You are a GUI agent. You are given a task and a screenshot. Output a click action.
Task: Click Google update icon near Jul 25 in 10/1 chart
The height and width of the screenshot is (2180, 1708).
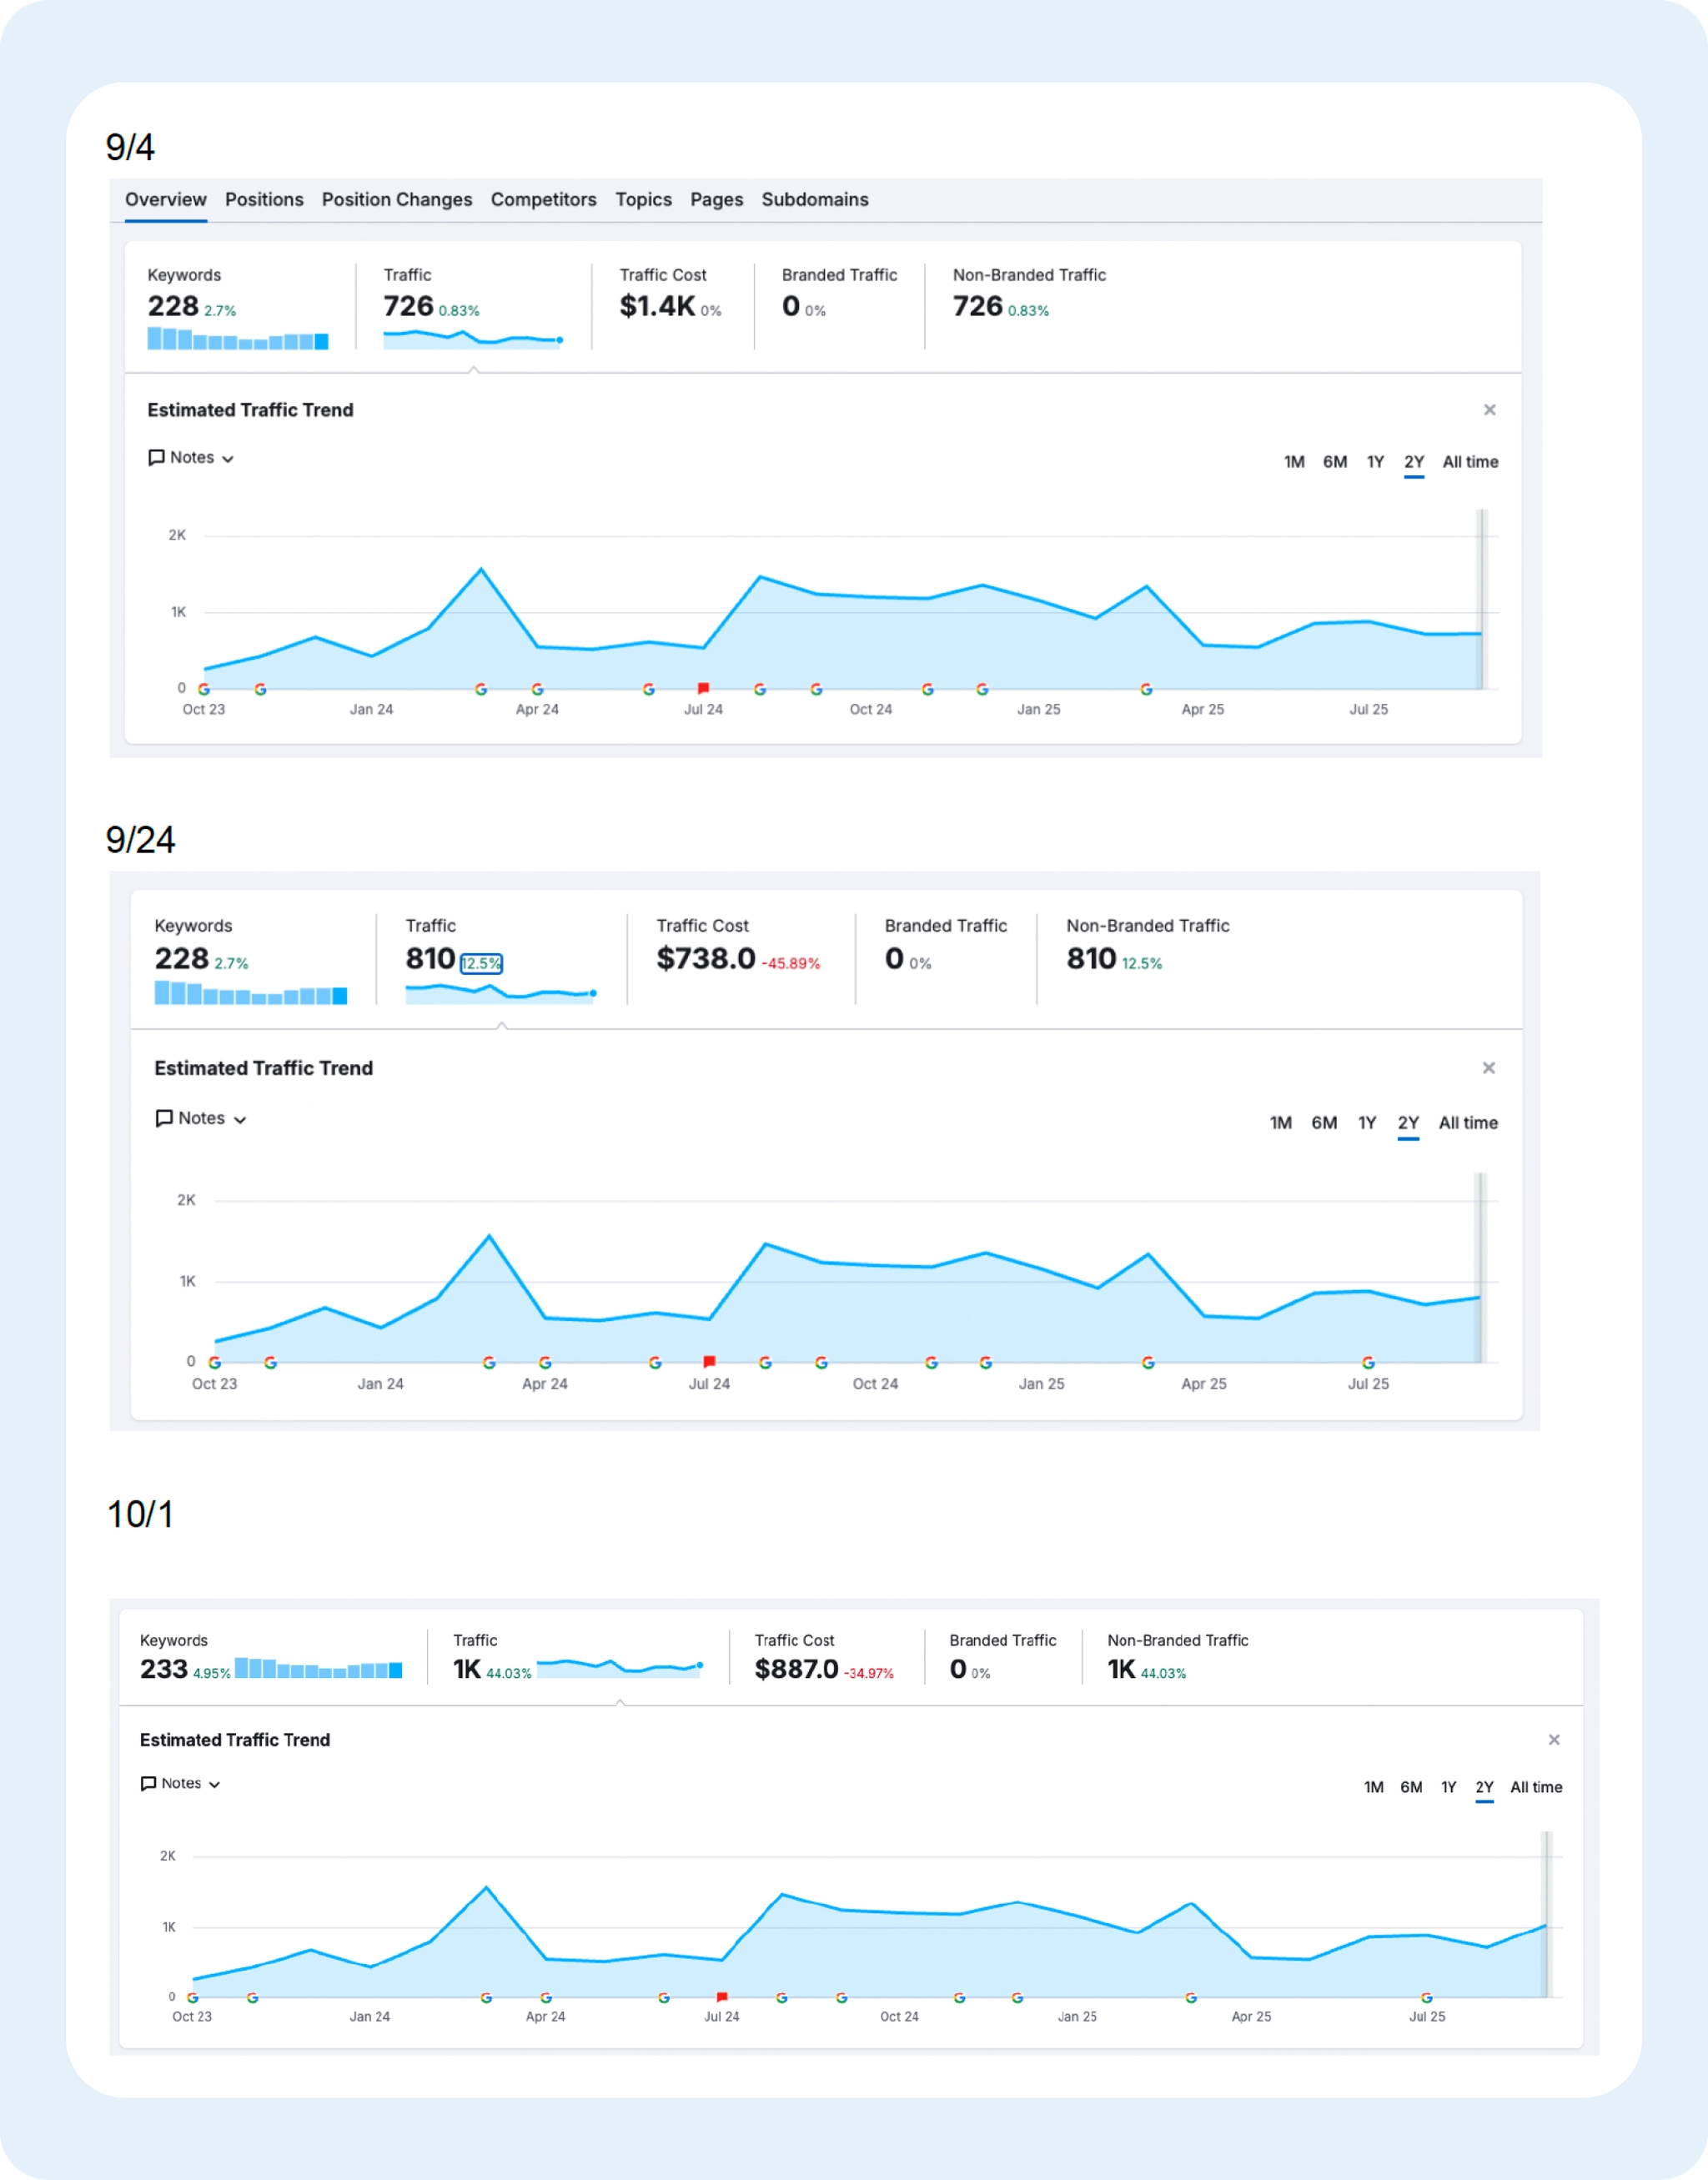[1426, 1997]
